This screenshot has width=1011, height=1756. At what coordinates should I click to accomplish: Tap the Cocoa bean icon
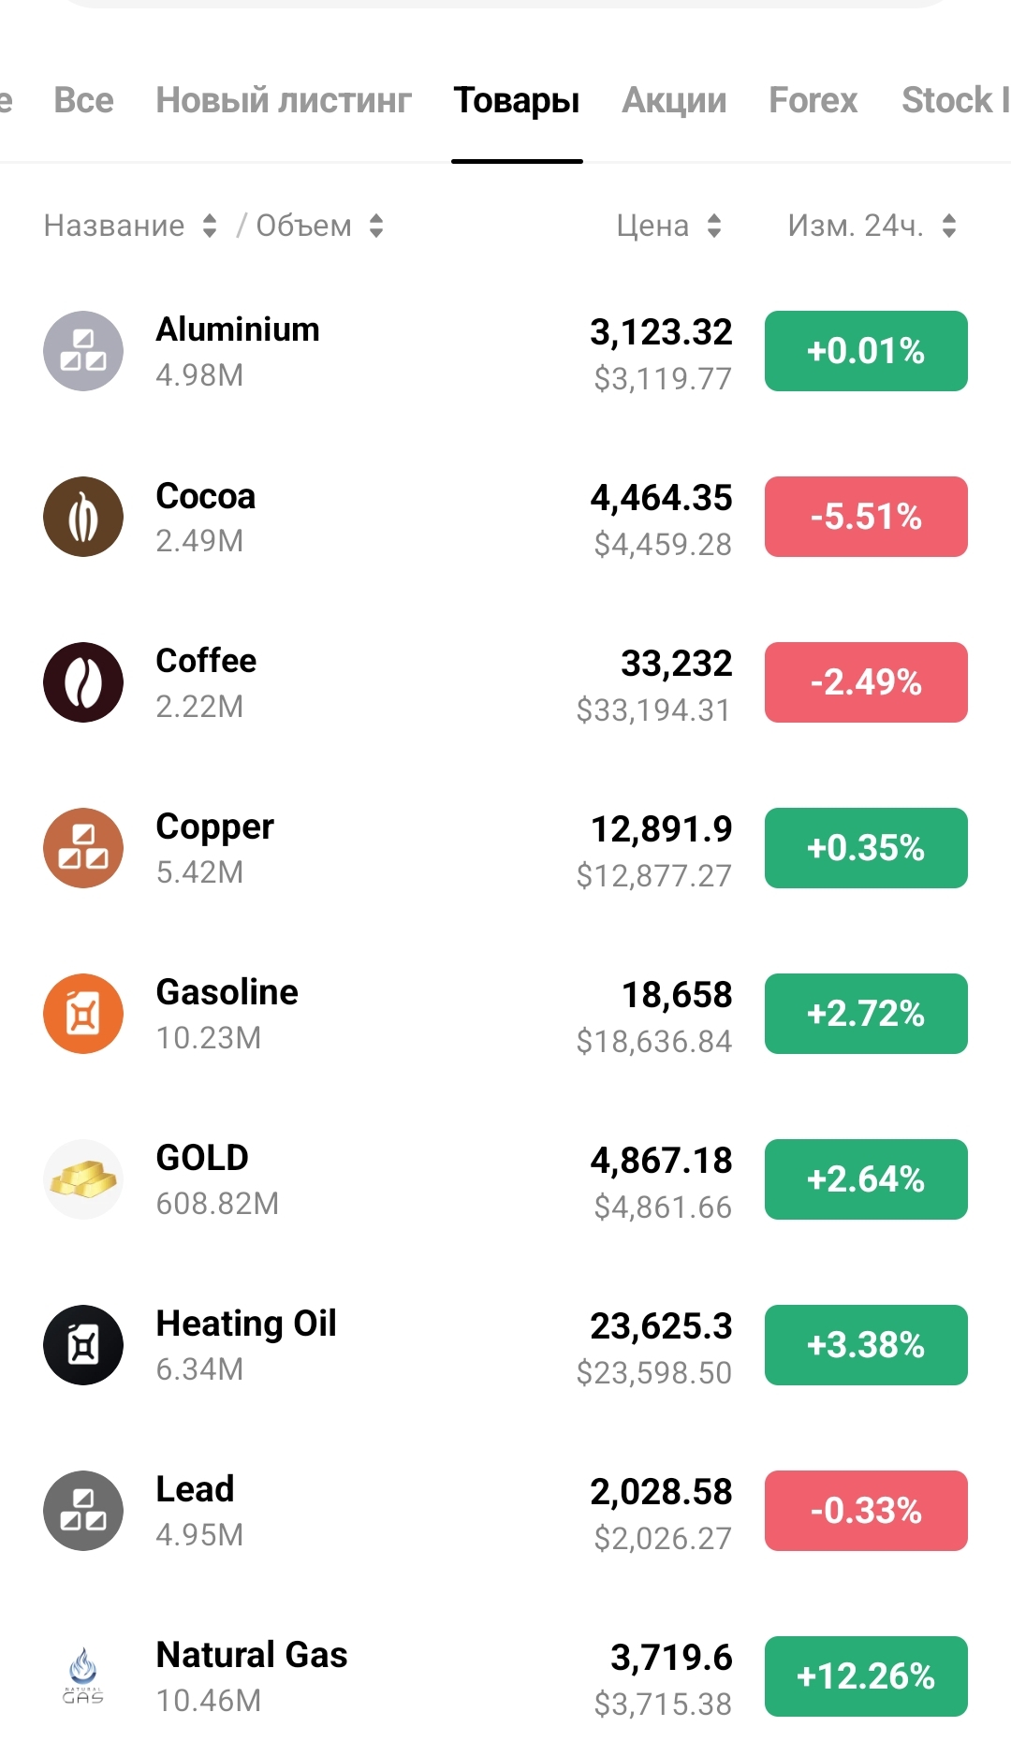pyautogui.click(x=83, y=517)
